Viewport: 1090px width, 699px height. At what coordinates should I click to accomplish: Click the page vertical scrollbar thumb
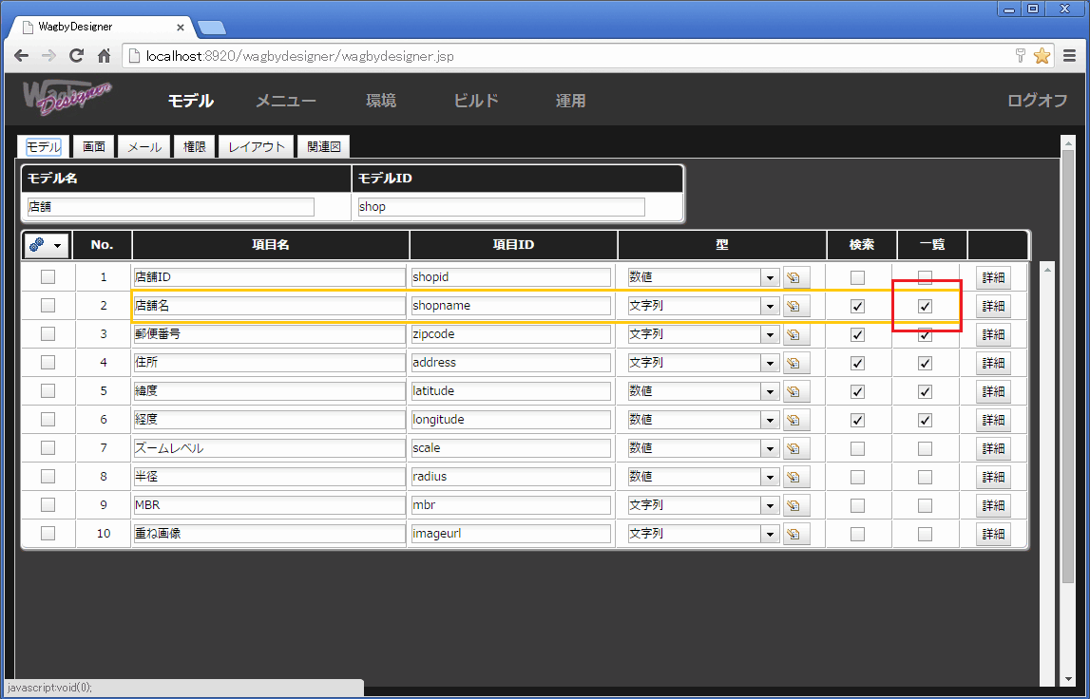point(1068,365)
